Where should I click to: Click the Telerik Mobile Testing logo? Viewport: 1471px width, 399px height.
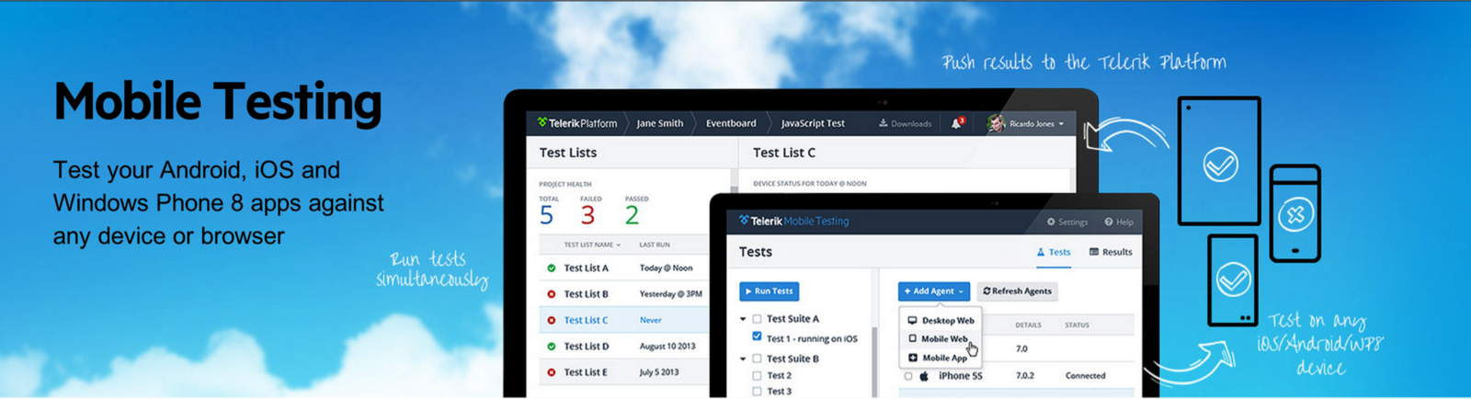click(794, 222)
